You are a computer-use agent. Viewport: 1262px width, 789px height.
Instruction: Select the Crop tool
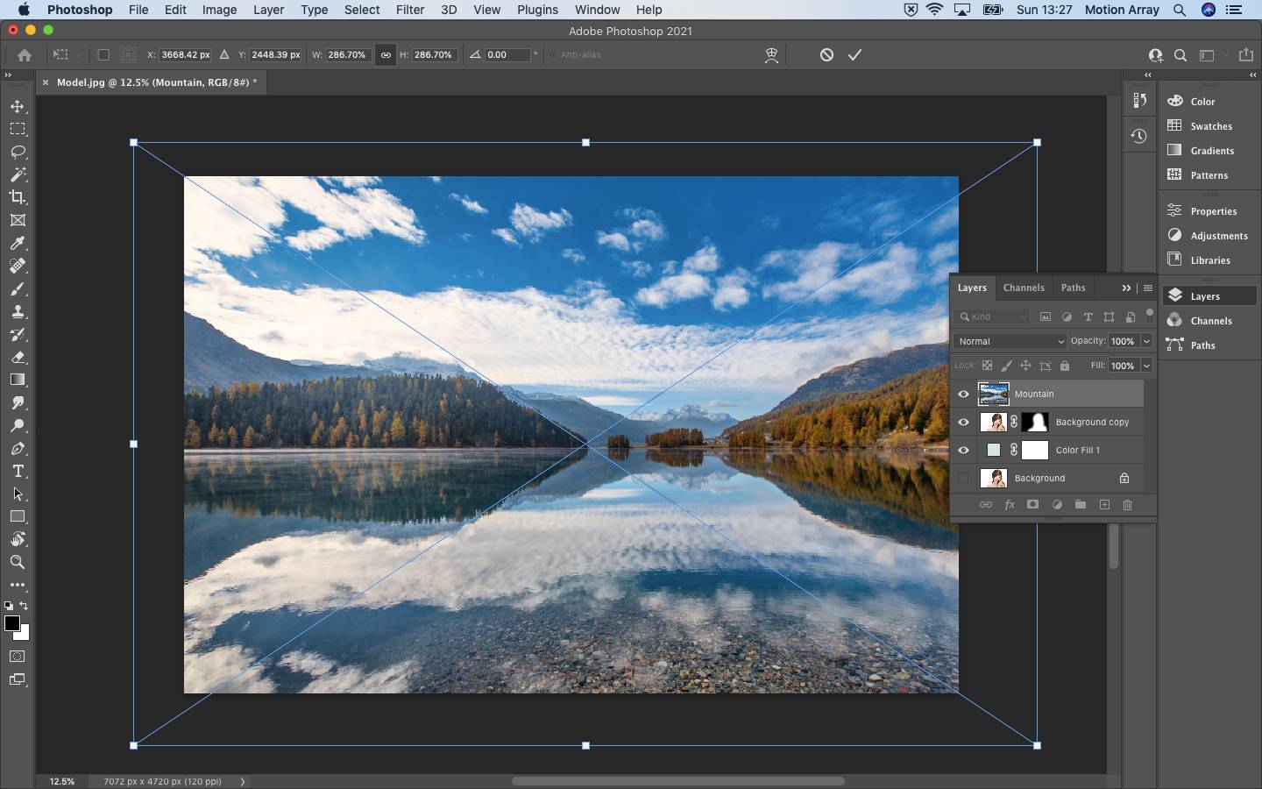[x=18, y=197]
